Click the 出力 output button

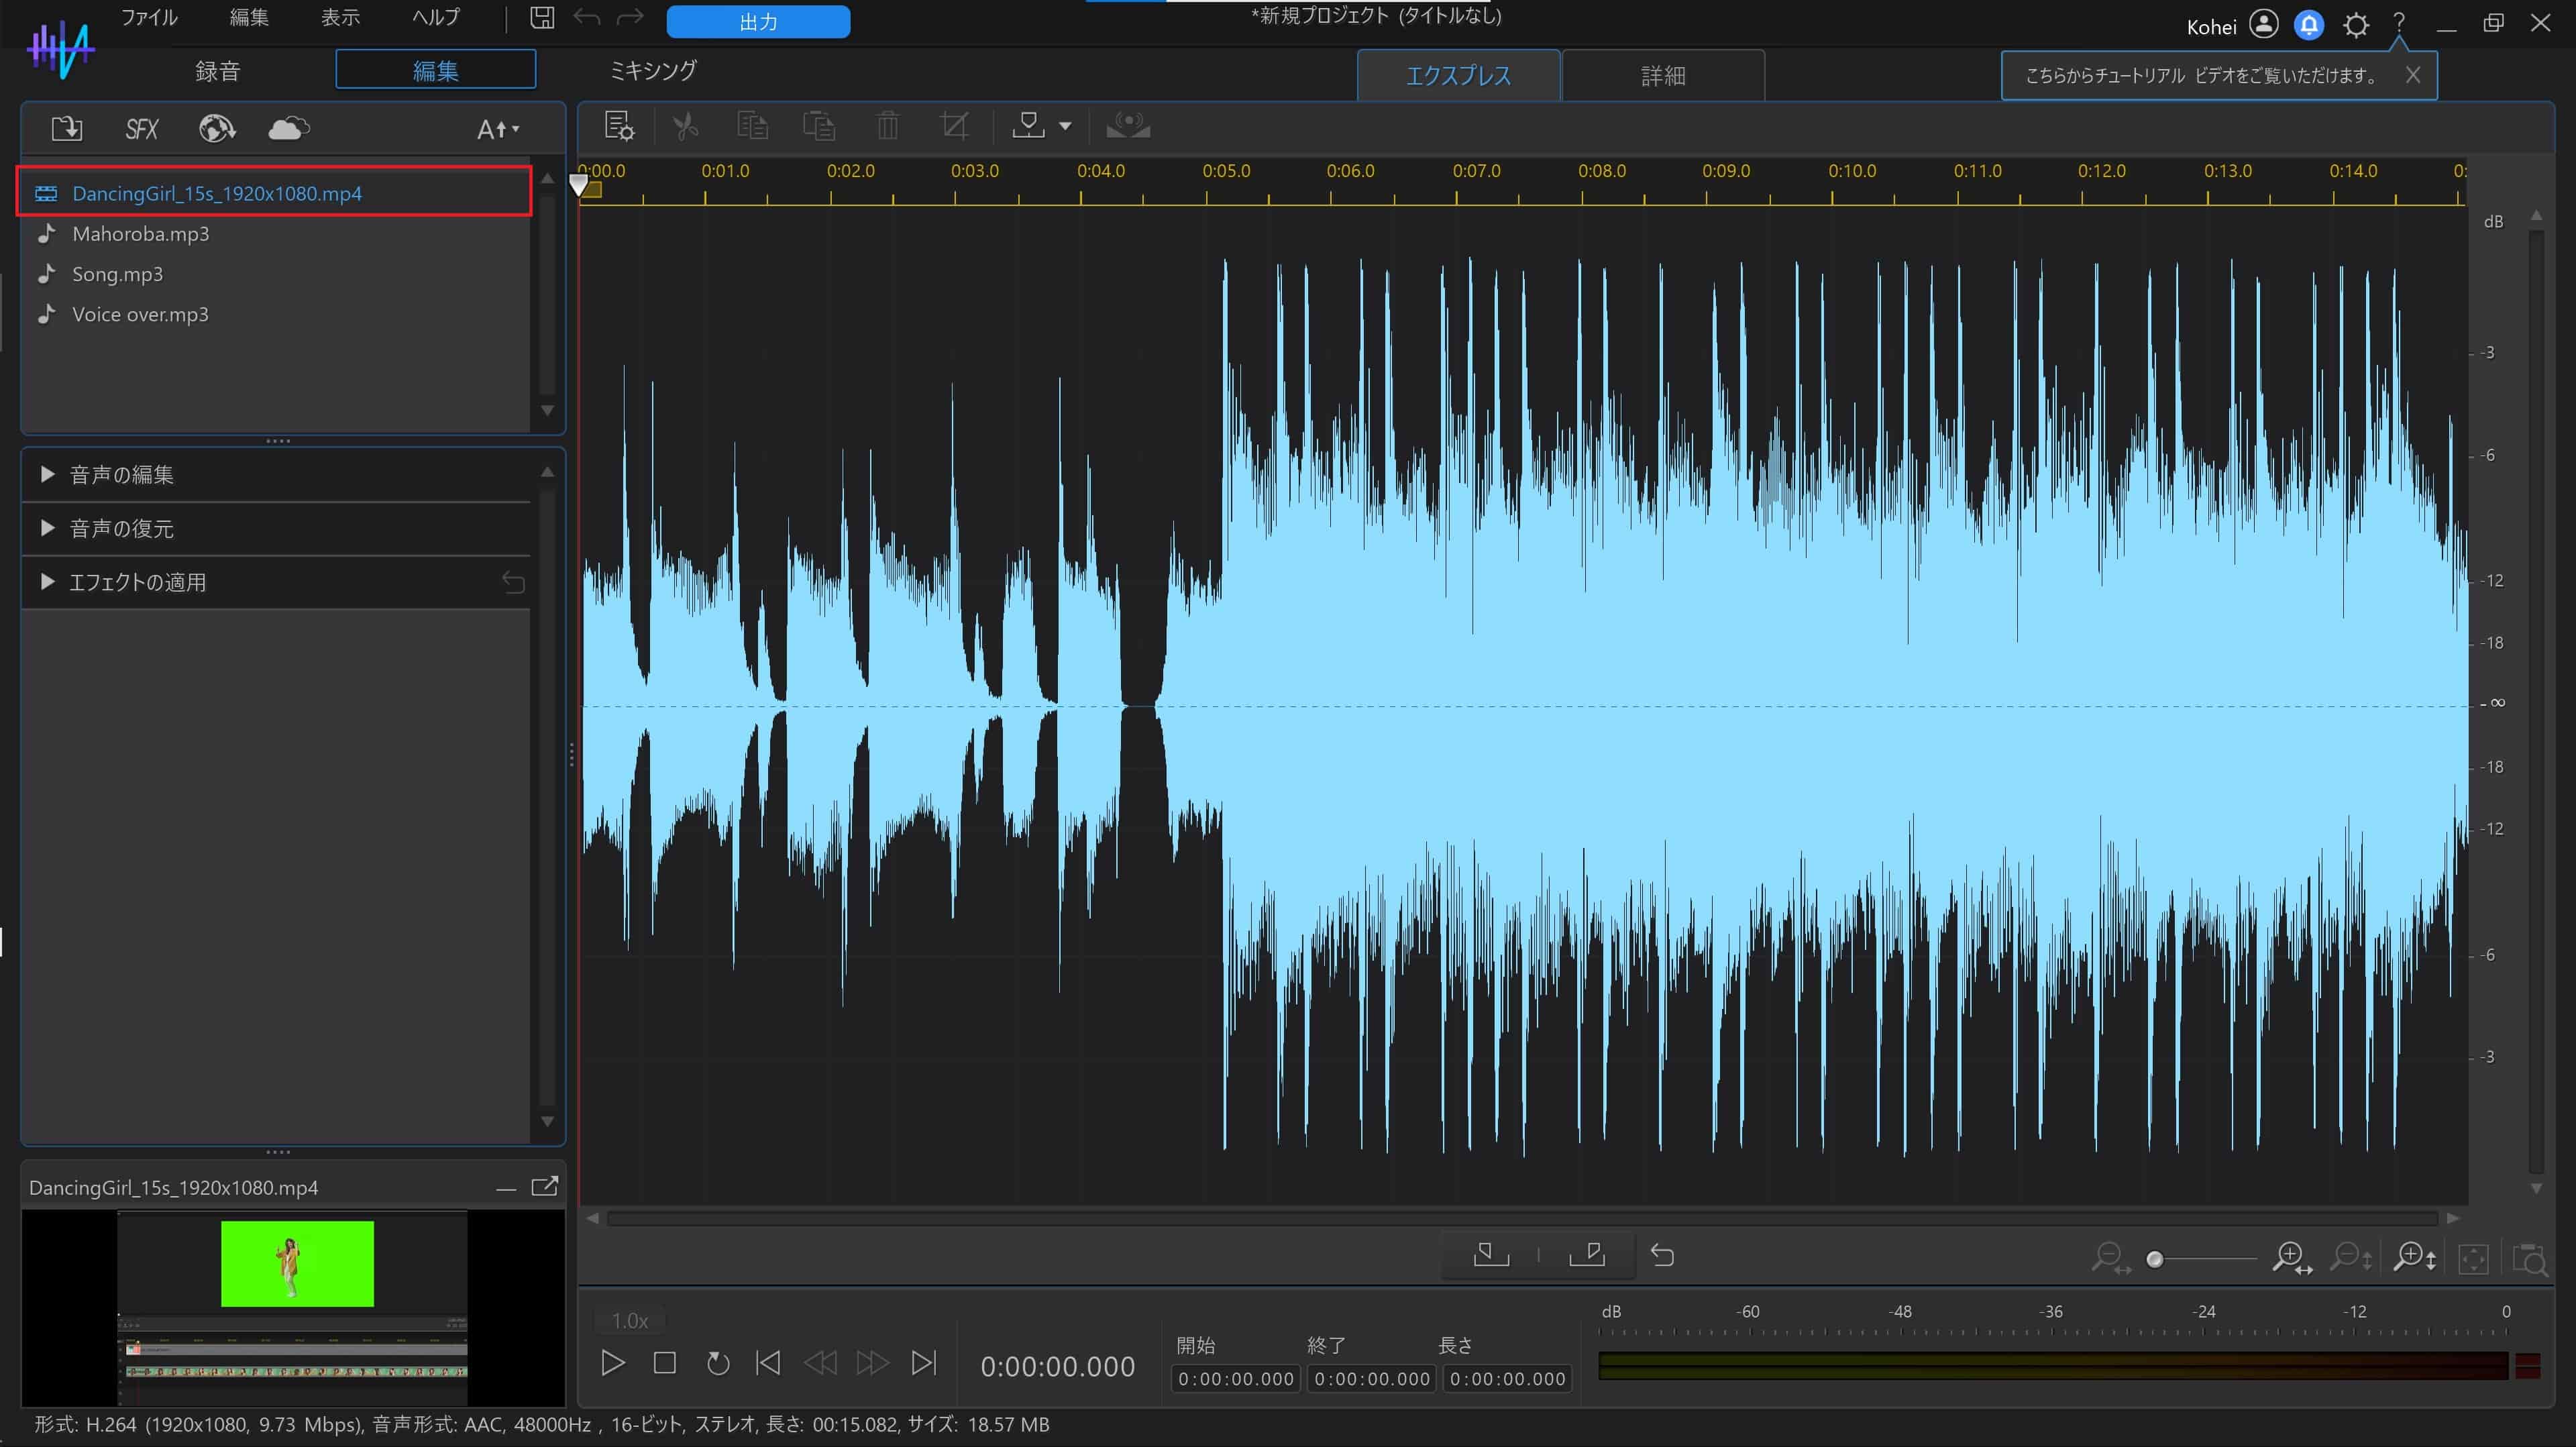[757, 21]
